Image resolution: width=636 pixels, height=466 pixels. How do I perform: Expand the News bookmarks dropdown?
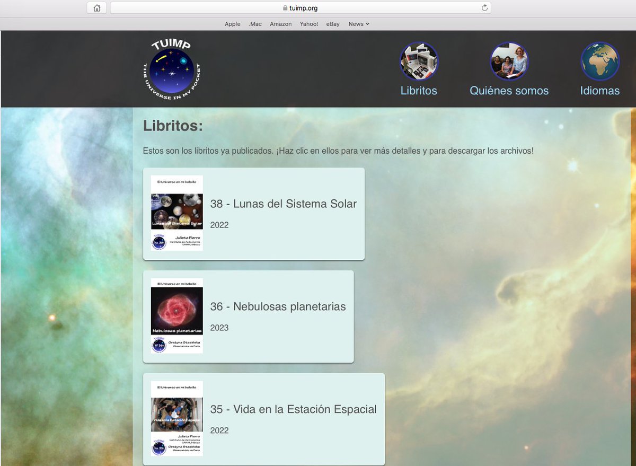pos(359,24)
